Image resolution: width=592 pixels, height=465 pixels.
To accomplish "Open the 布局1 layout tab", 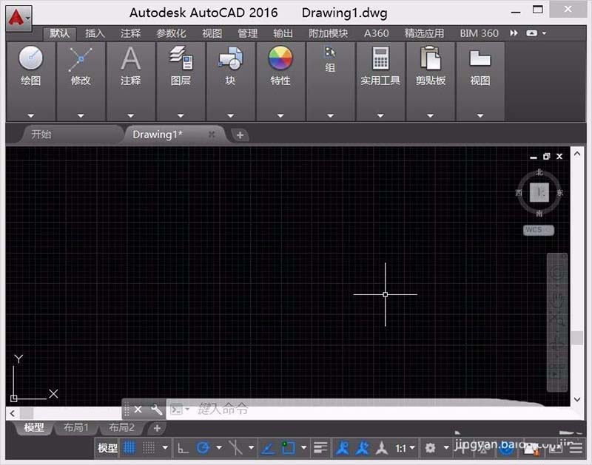I will click(x=76, y=427).
